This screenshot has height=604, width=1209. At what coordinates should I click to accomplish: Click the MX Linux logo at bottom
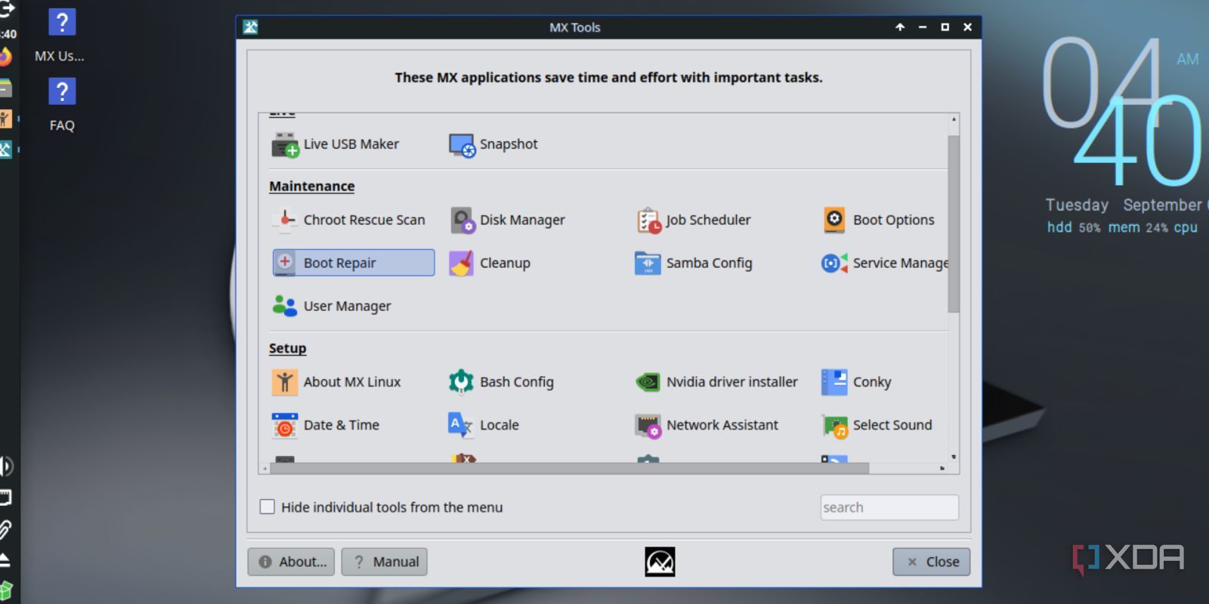(x=660, y=562)
